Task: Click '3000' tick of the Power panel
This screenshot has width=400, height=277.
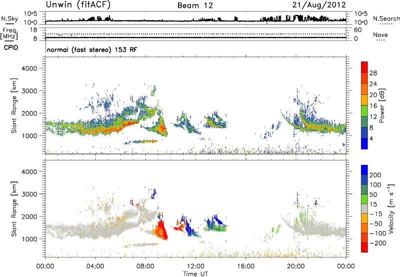Action: 29,91
